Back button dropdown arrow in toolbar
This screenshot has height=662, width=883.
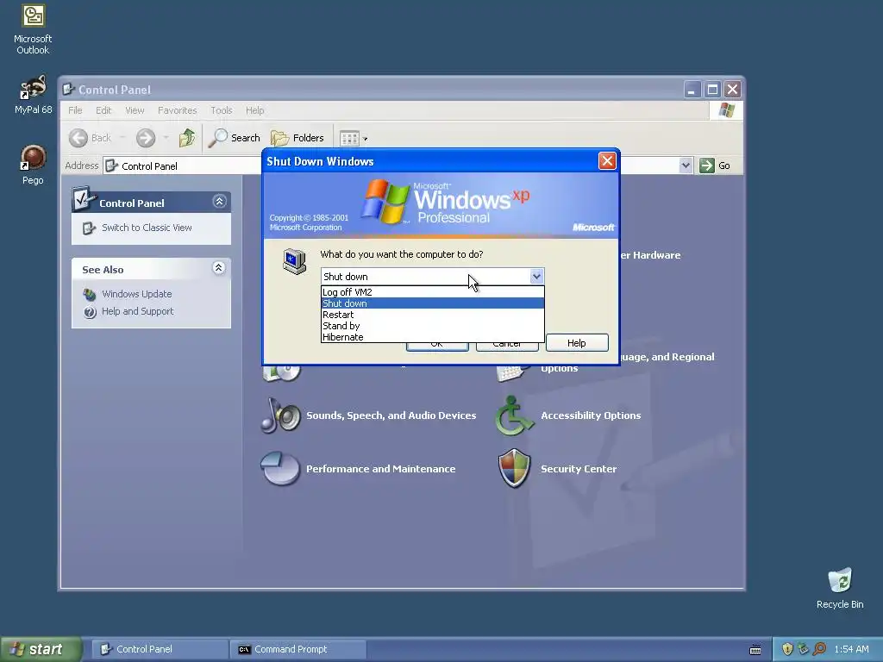(122, 138)
